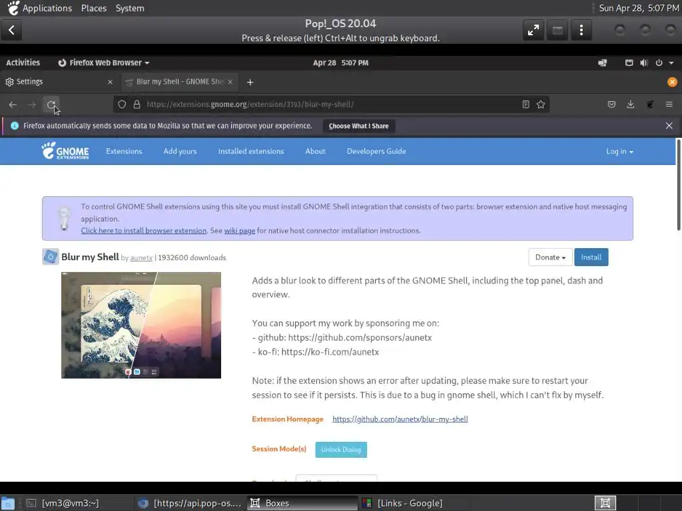This screenshot has width=682, height=511.
Task: Open the tracking protection shield icon
Action: [123, 104]
